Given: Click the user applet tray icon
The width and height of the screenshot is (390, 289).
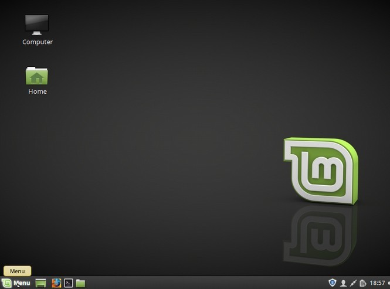Looking at the screenshot, I should 343,283.
